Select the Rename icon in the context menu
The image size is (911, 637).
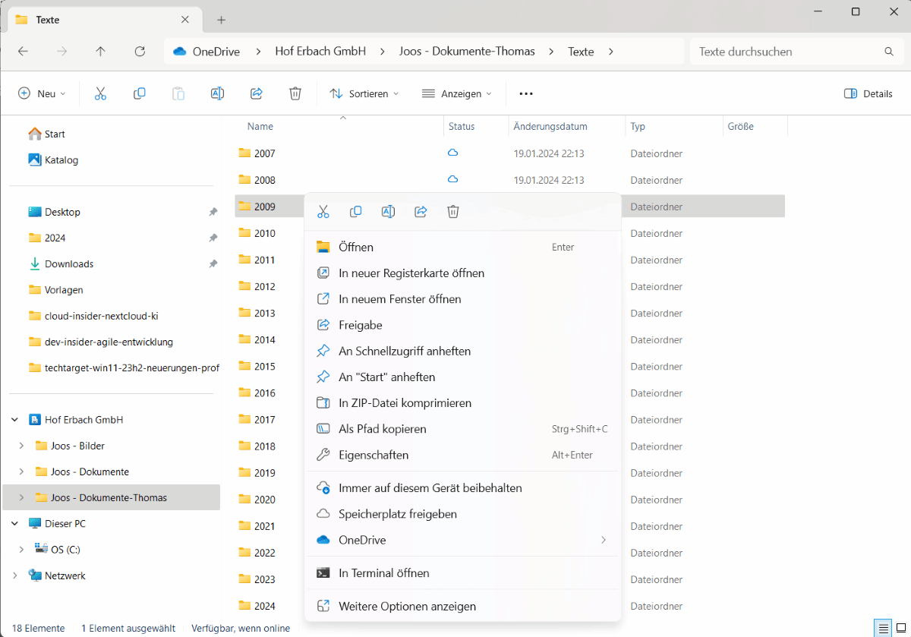(x=388, y=211)
